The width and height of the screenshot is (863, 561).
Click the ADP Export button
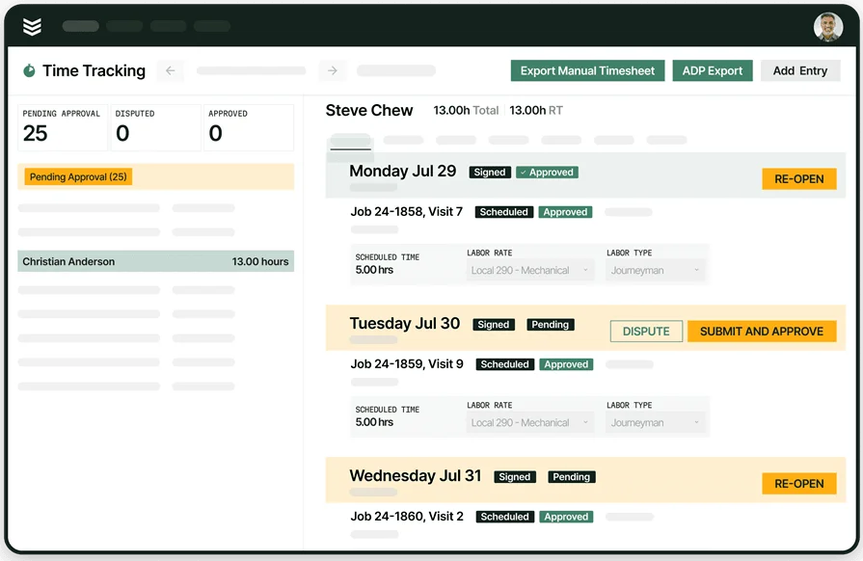(713, 70)
